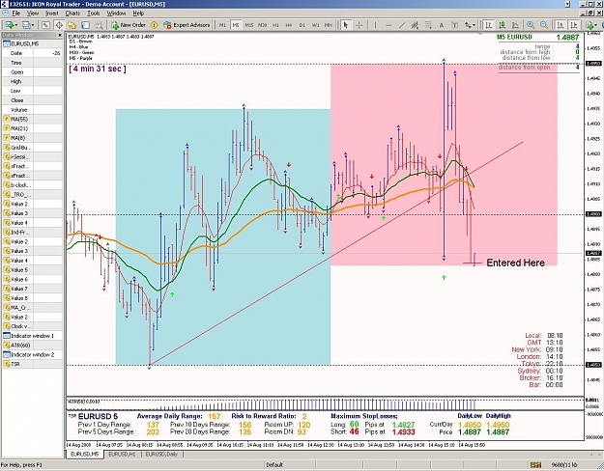Switch chart to candlesticks

click(502, 25)
